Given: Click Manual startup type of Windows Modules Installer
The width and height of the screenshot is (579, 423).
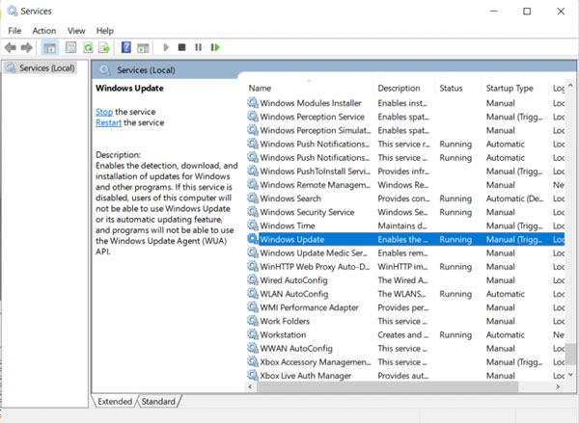Looking at the screenshot, I should [x=500, y=103].
